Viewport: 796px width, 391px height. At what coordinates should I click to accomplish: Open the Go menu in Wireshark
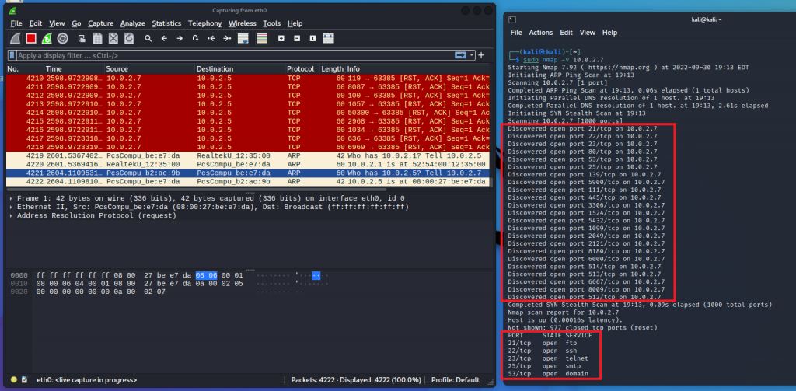click(x=76, y=23)
